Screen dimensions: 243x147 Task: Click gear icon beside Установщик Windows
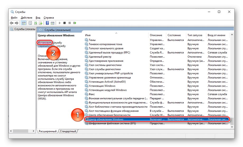(86, 86)
